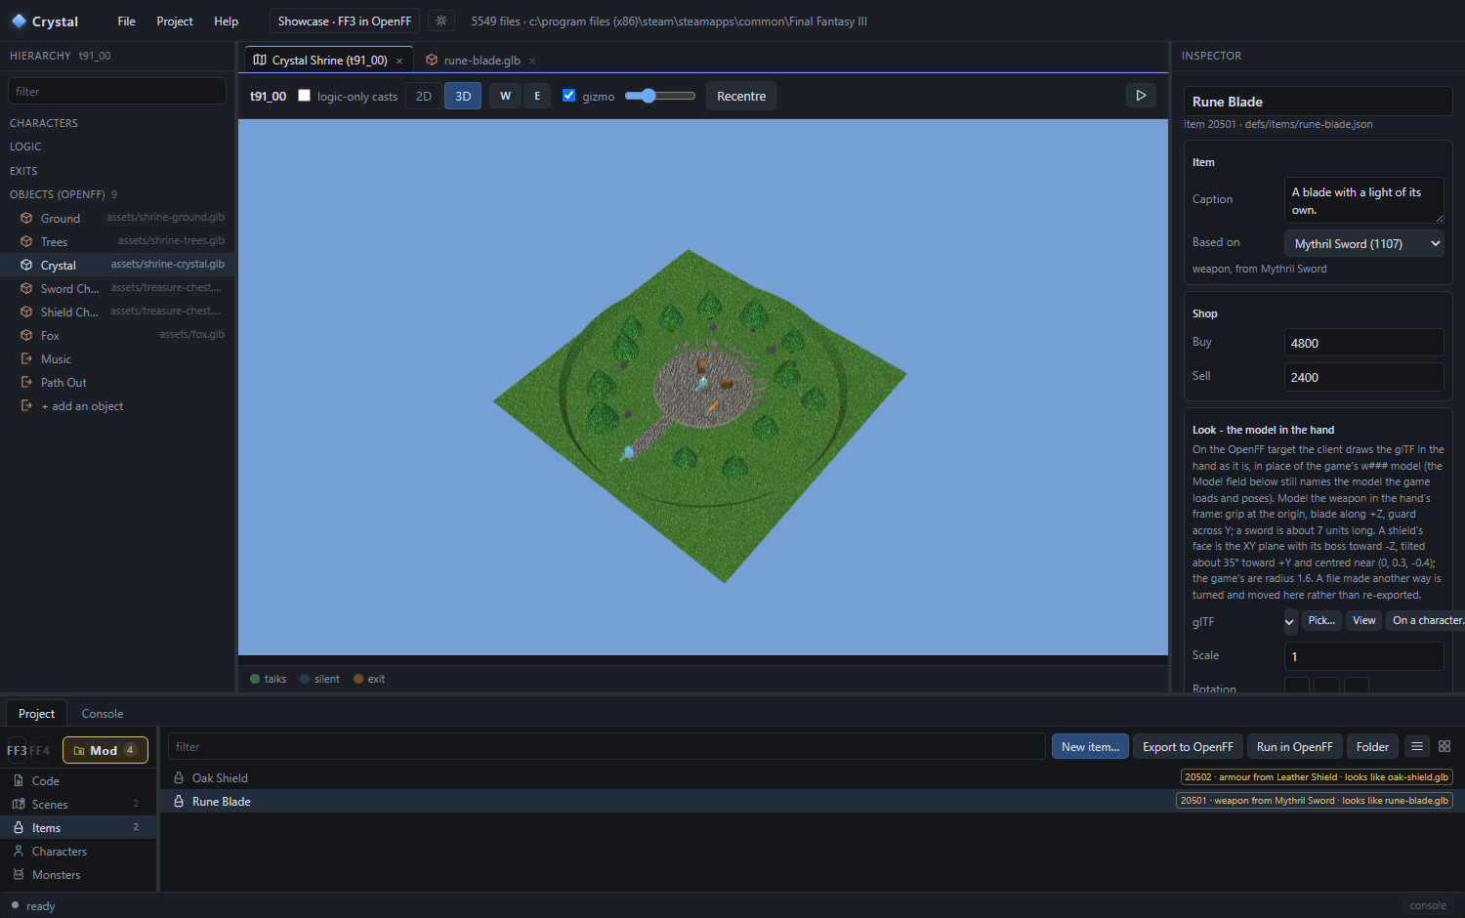Open the Based on Mythril Sword dropdown
This screenshot has height=918, width=1465.
click(1364, 243)
